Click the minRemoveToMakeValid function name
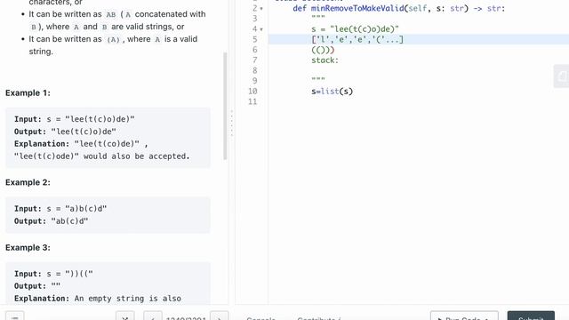569x320 pixels. click(357, 8)
